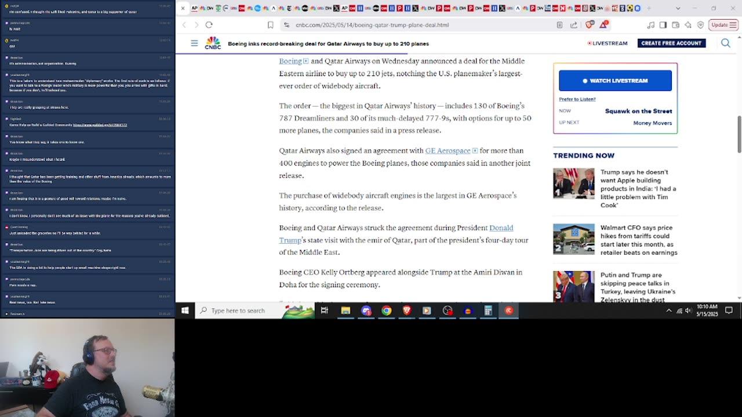Click the Putin and Trump thumbnail

click(x=574, y=286)
